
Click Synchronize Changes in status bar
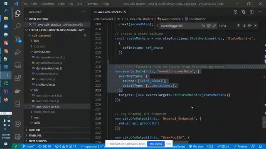point(44,146)
